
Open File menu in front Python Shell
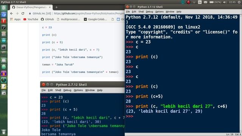coord(128,12)
